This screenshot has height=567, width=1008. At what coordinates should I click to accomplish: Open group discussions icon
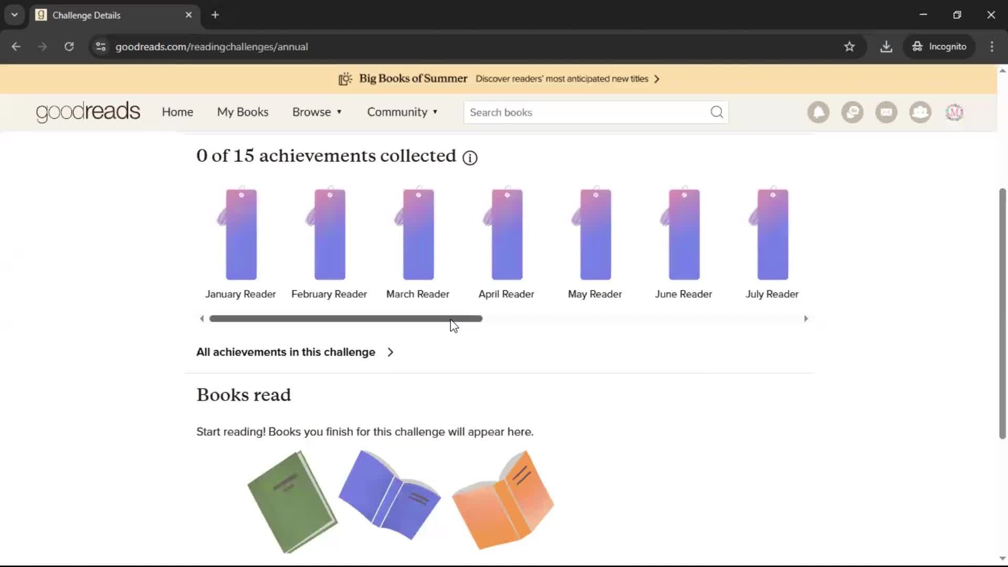click(852, 112)
